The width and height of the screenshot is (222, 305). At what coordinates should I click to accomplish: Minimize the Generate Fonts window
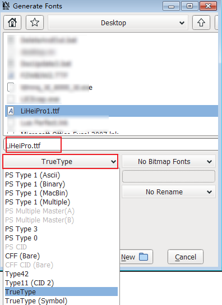coord(172,6)
